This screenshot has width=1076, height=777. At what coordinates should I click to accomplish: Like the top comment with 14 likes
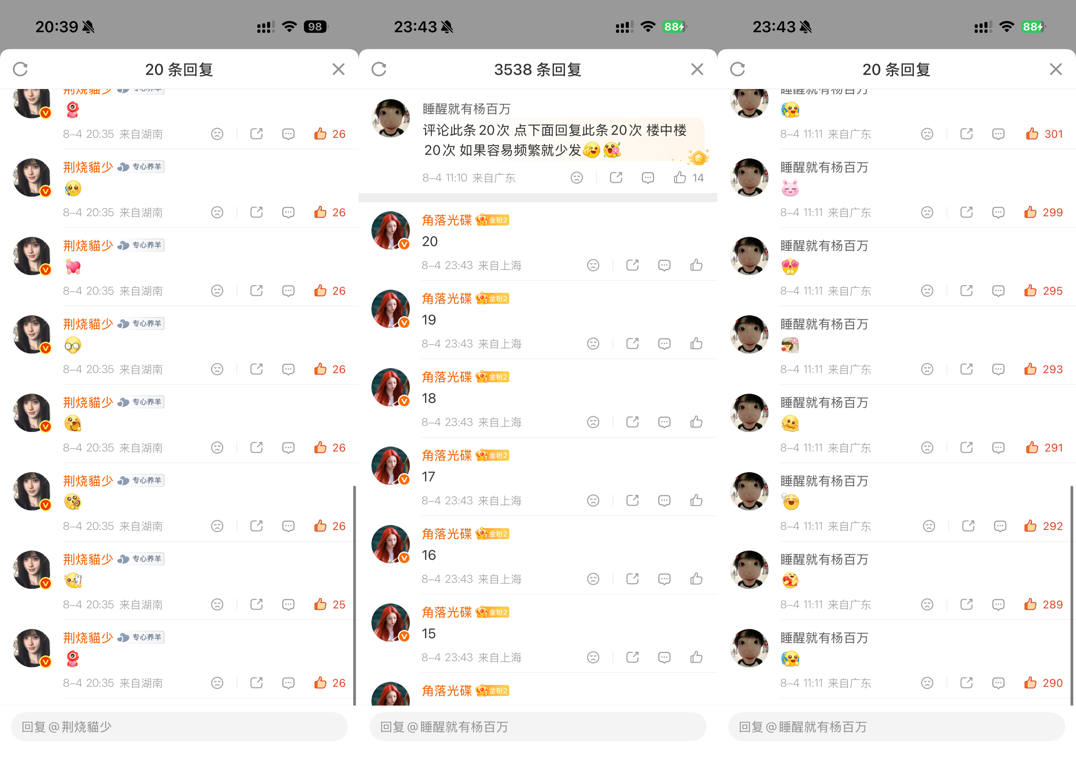[680, 177]
